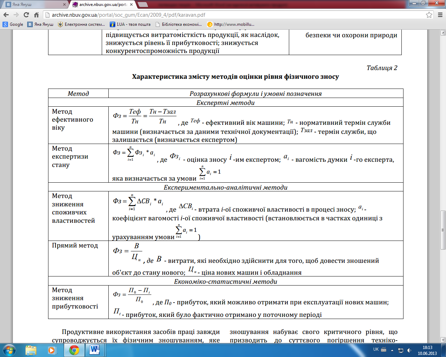Open the volume speaker tray icon
The image size is (446, 357).
click(409, 350)
